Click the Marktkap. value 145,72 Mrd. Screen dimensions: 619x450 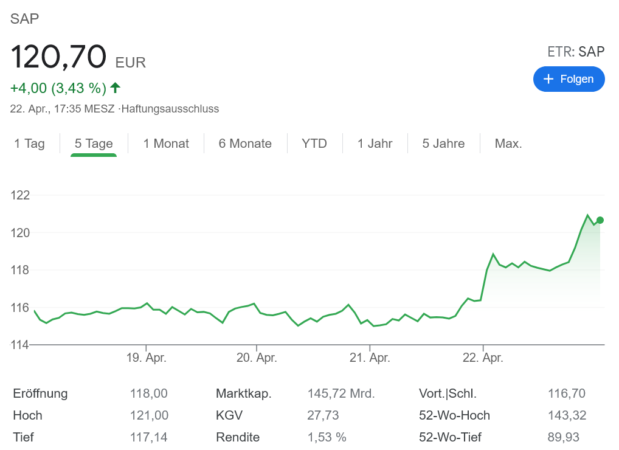[x=341, y=393]
